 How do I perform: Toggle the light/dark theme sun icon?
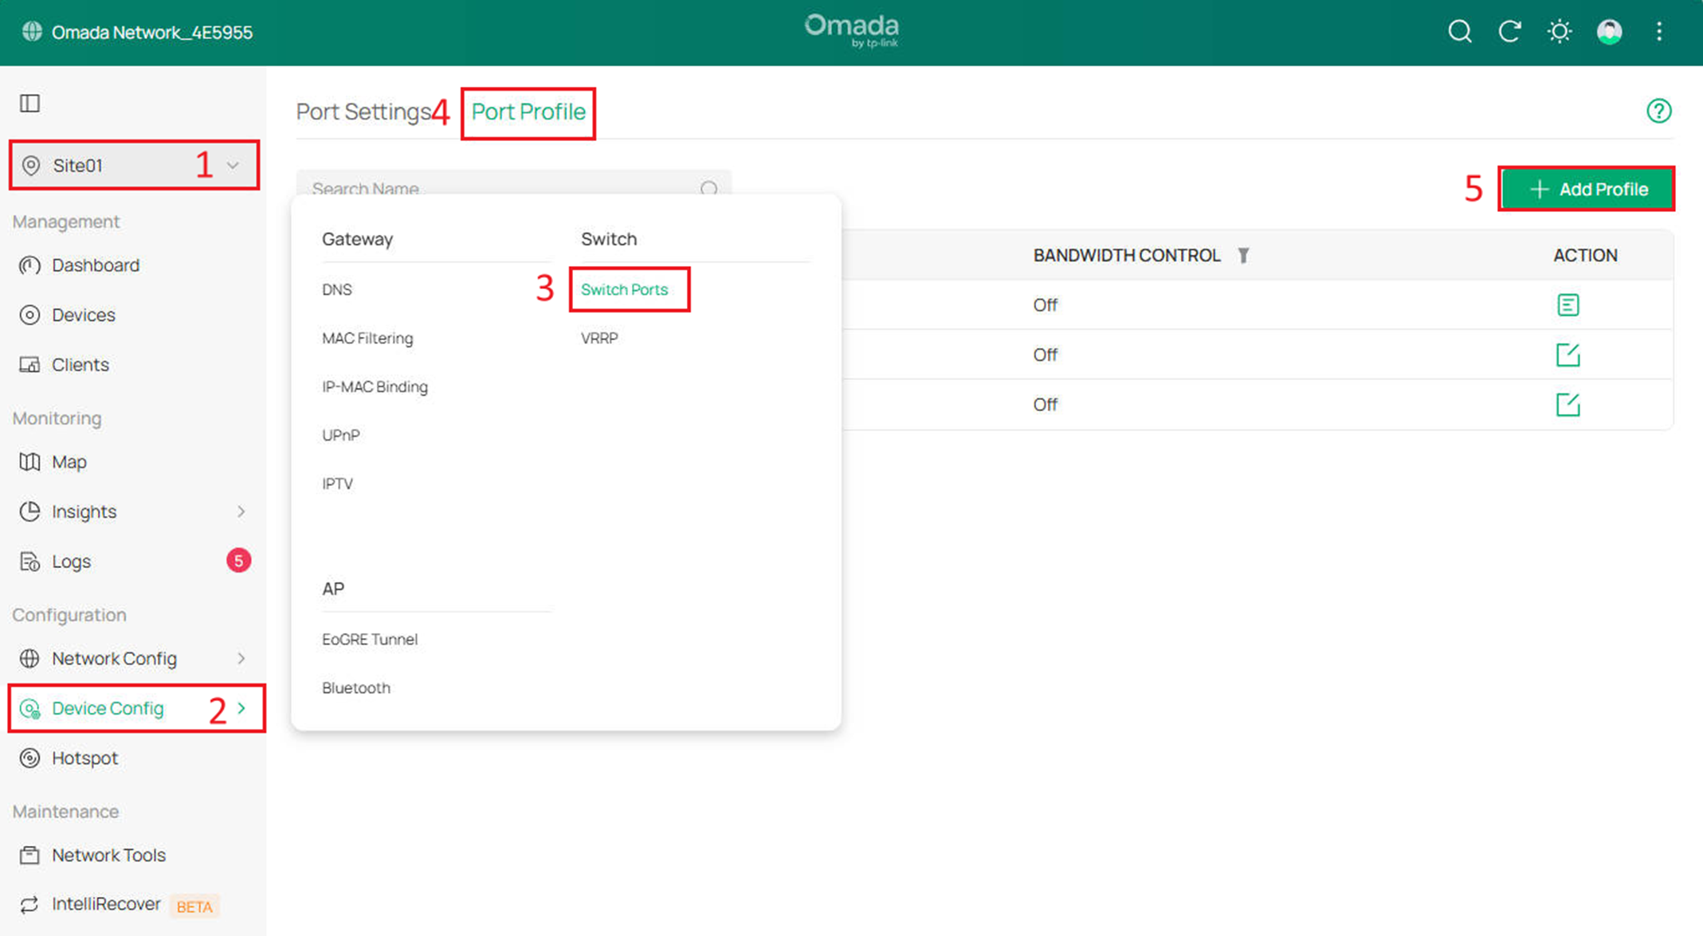[x=1559, y=32]
